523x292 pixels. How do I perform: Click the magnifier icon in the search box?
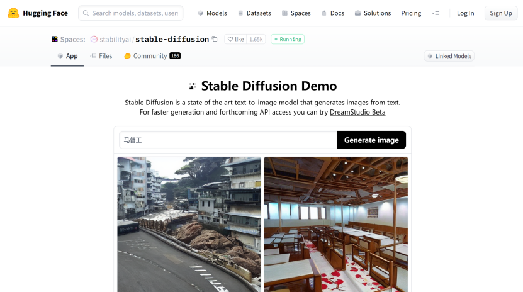[86, 13]
